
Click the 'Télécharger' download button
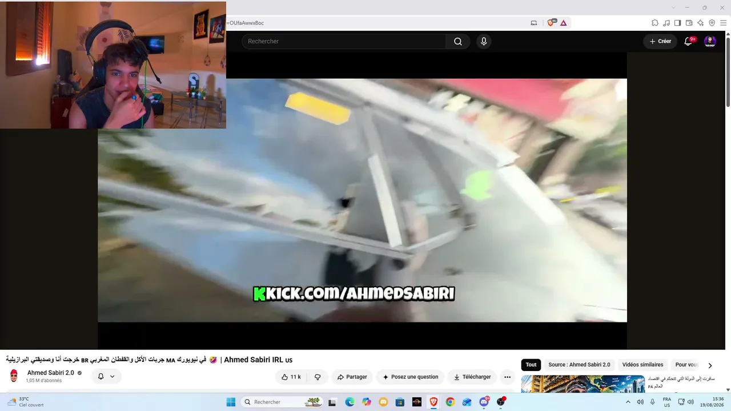[x=472, y=377]
